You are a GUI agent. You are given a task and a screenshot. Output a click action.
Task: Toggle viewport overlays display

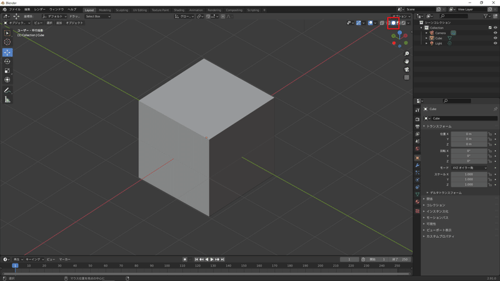coord(370,23)
